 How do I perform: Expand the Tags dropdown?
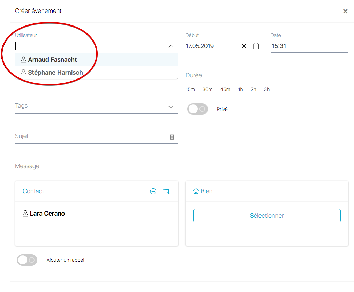coord(171,107)
